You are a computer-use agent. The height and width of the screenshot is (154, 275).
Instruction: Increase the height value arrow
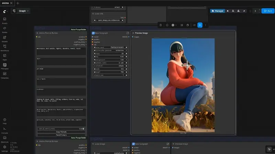tap(126, 72)
